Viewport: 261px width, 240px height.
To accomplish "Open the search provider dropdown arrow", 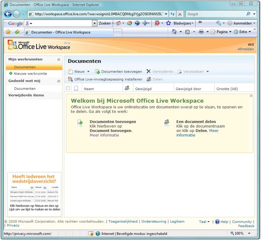I will (x=254, y=14).
